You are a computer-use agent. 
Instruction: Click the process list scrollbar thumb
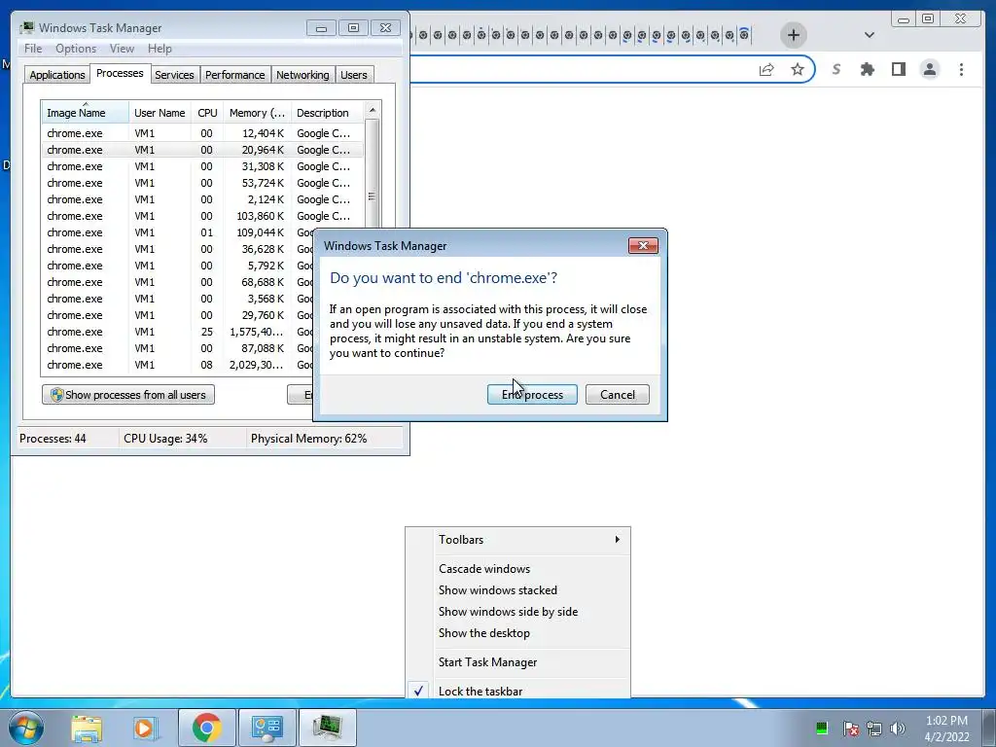[x=373, y=196]
